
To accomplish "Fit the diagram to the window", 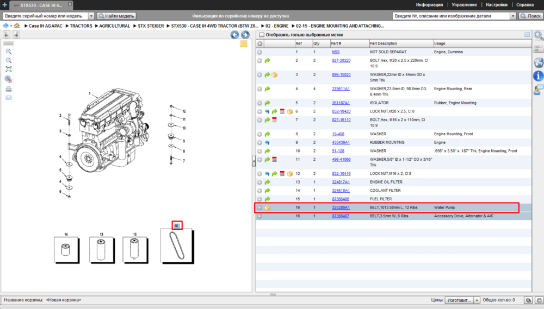I will 9,70.
